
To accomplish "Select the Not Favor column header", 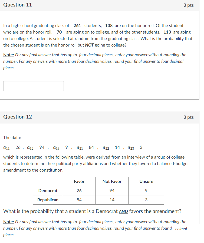I will [111, 181].
